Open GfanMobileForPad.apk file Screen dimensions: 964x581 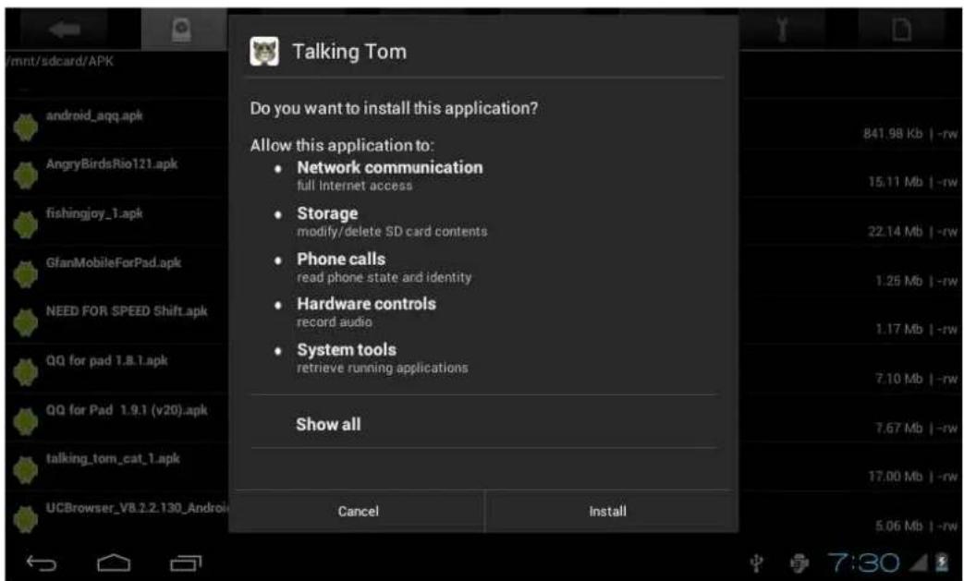point(113,263)
